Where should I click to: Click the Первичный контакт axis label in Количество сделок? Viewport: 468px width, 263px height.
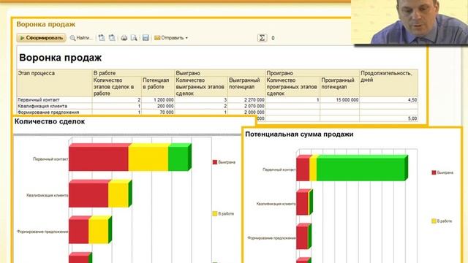[50, 159]
